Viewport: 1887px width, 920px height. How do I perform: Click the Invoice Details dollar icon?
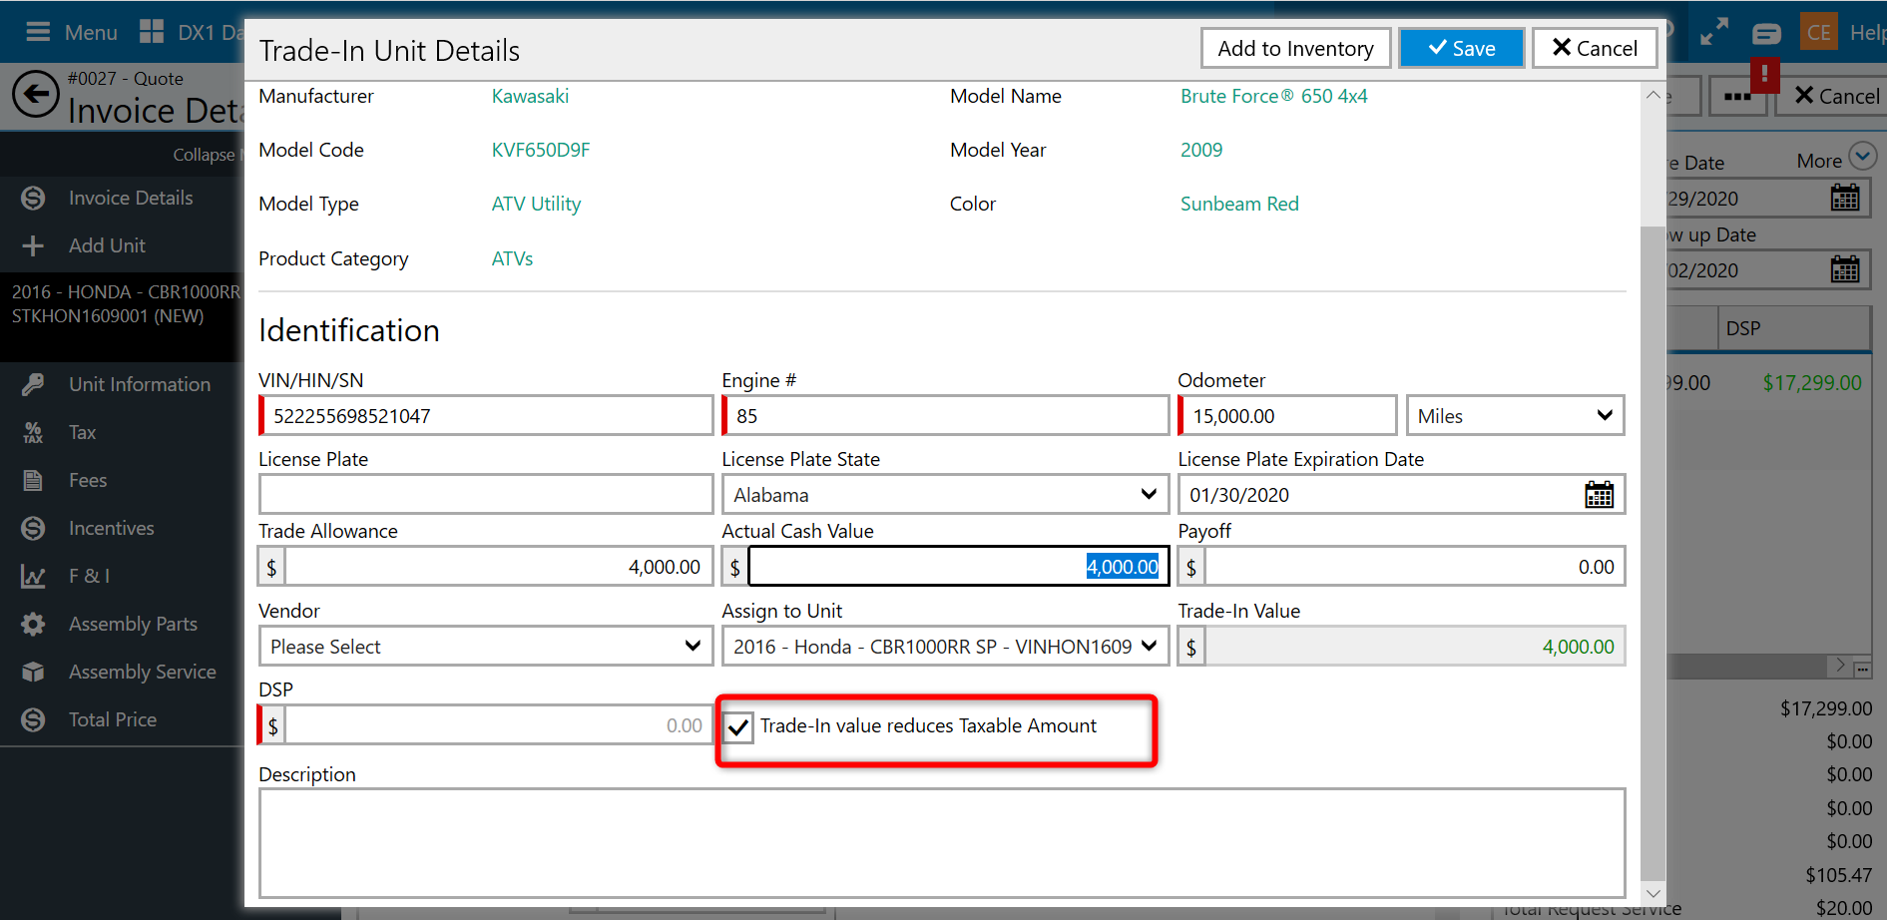[x=33, y=198]
